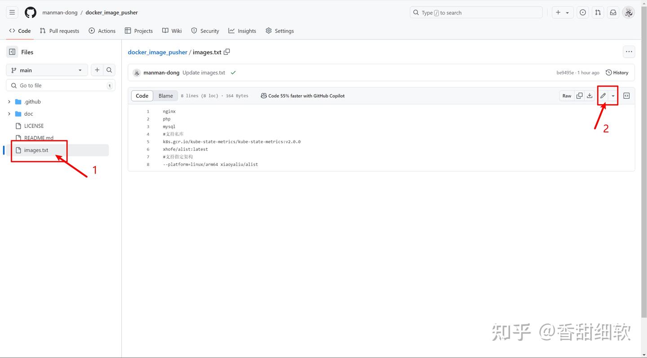This screenshot has width=647, height=358.
Task: Open the more options ellipsis icon
Action: 629,52
